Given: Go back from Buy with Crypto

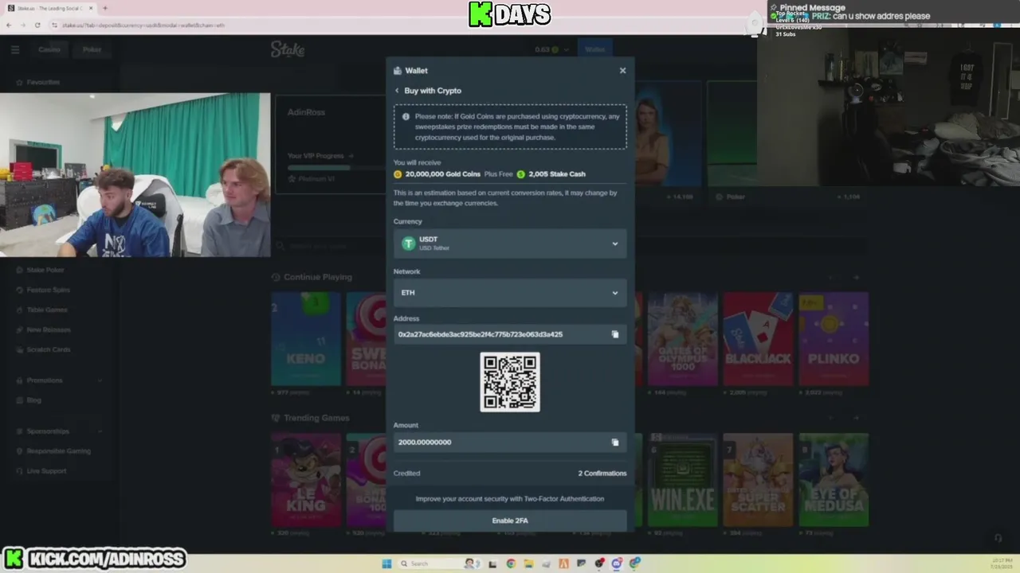Looking at the screenshot, I should [x=397, y=91].
